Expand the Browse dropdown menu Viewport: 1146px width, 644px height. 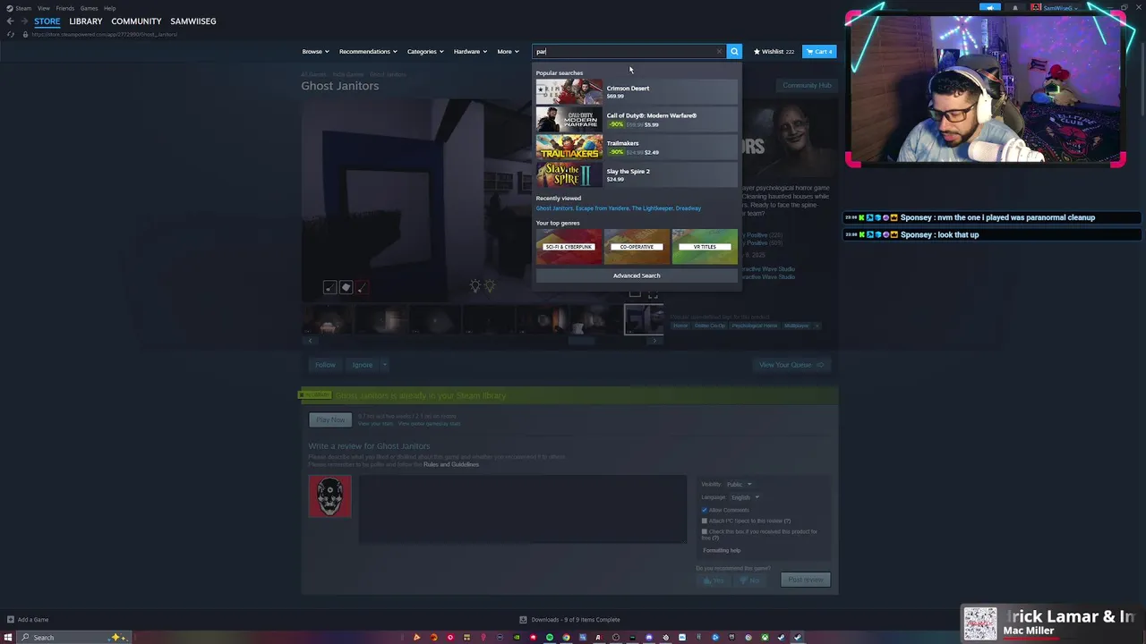[315, 51]
